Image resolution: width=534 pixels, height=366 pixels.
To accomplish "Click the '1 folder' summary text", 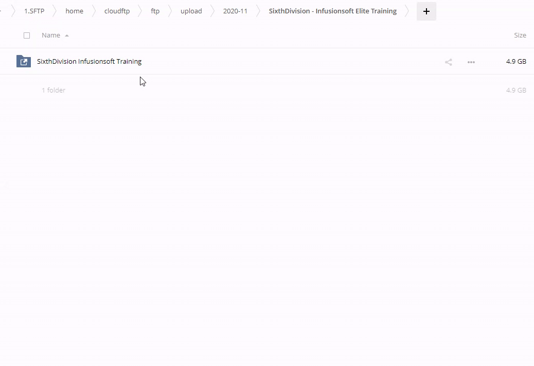I will coord(54,90).
